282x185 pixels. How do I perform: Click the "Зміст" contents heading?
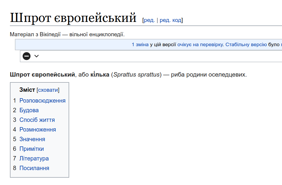pyautogui.click(x=27, y=90)
